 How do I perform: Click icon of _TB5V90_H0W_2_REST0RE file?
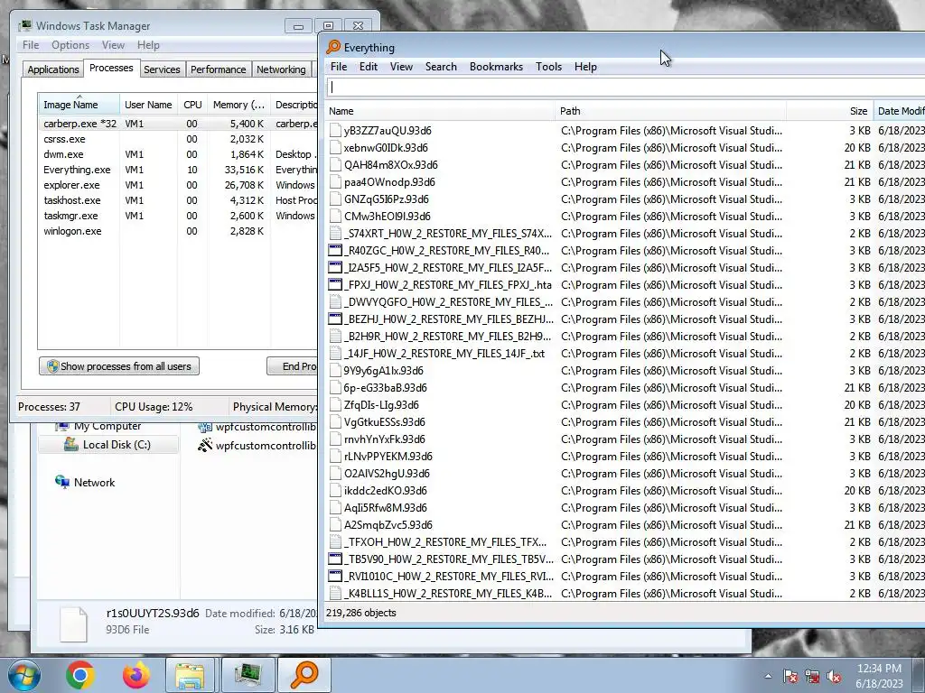(335, 559)
